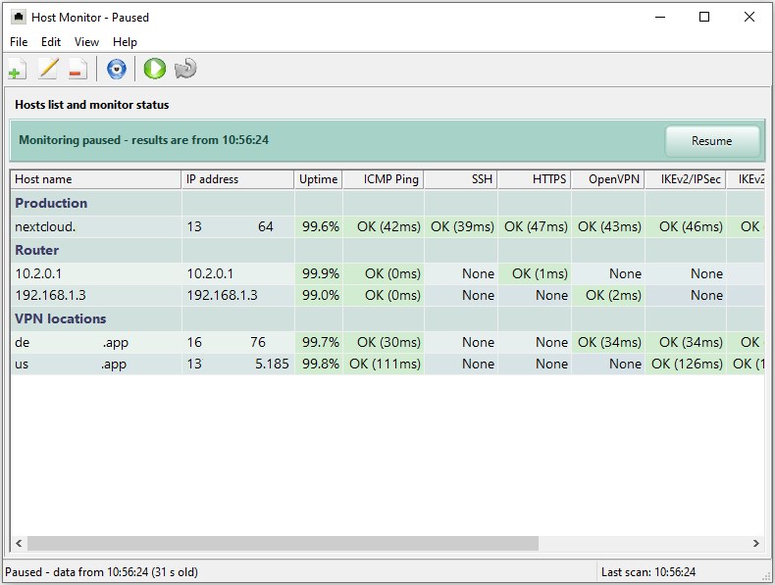Click the 99.6% uptime cell

[x=319, y=226]
